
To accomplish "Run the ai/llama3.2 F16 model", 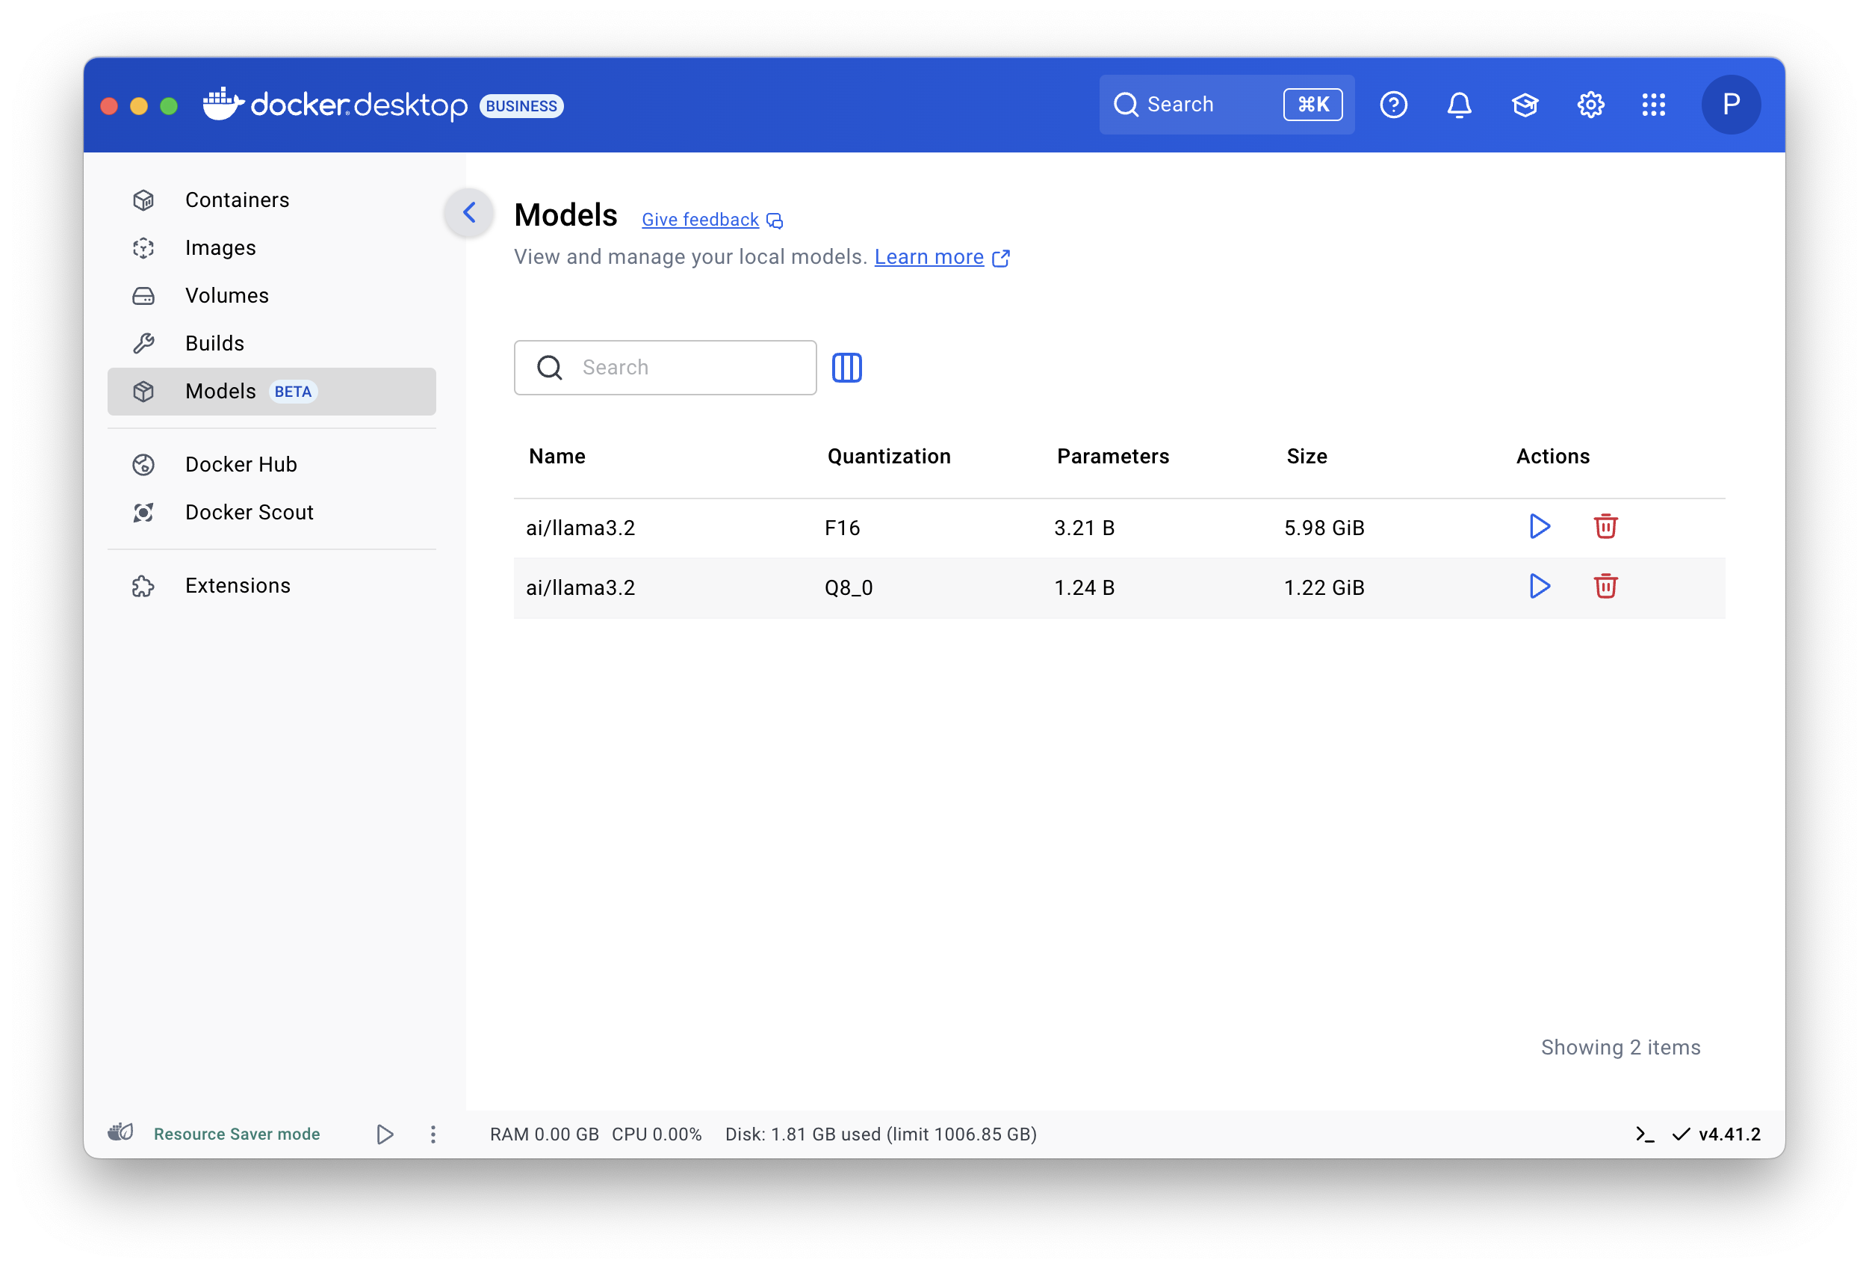I will (1540, 527).
